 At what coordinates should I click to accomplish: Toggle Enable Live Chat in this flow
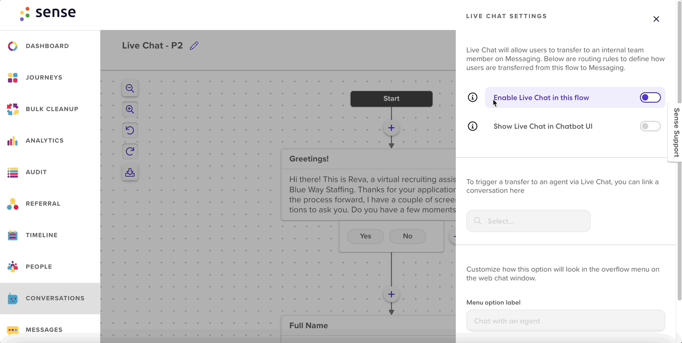pyautogui.click(x=650, y=97)
